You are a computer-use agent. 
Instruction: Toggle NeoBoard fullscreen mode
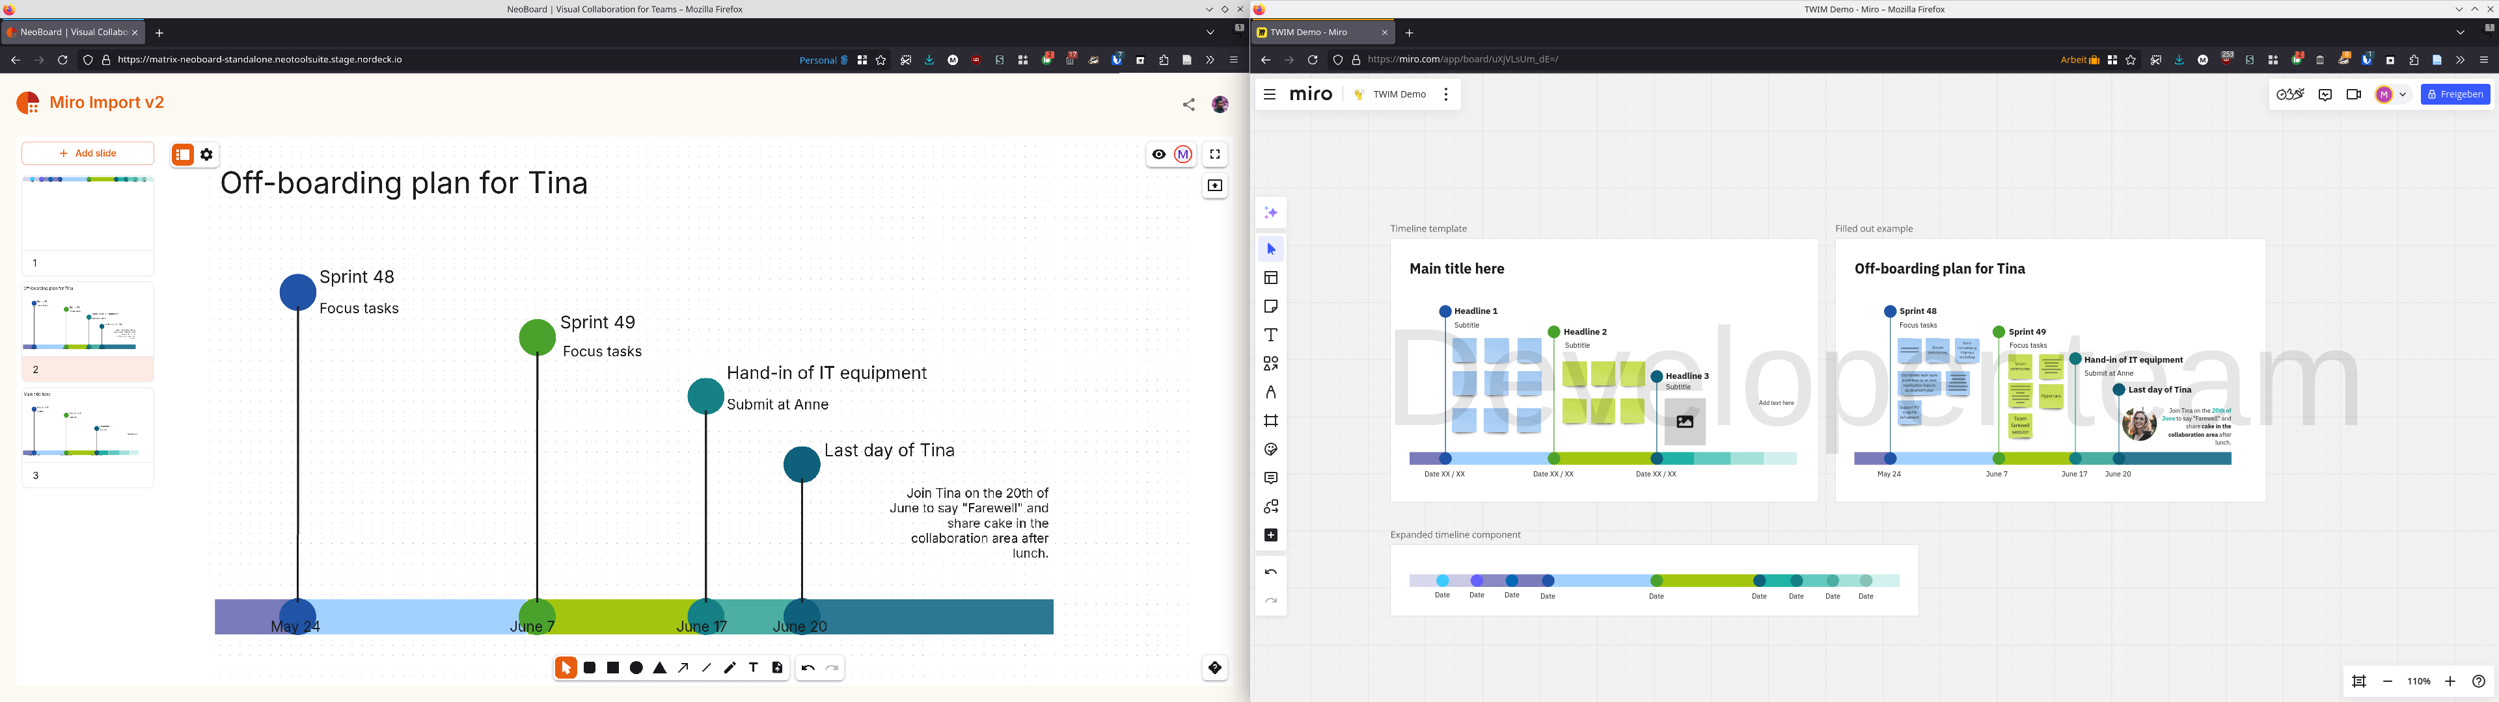coord(1214,154)
